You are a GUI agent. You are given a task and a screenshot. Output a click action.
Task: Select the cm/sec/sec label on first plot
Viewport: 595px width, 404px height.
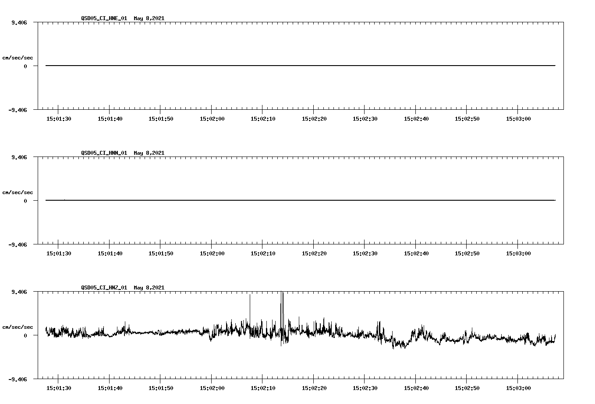coord(18,57)
